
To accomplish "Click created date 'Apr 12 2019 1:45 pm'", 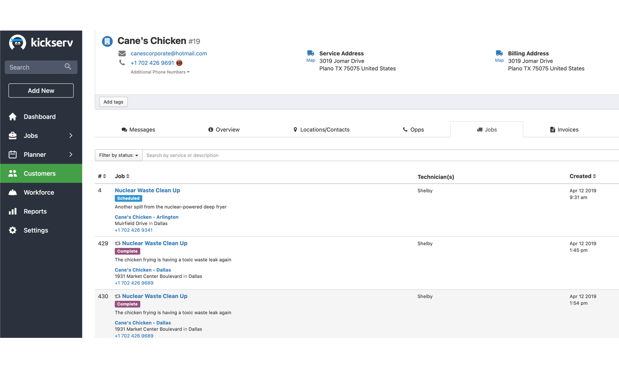I will (583, 247).
